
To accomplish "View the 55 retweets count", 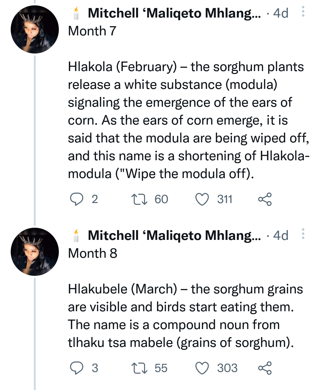I will [161, 368].
